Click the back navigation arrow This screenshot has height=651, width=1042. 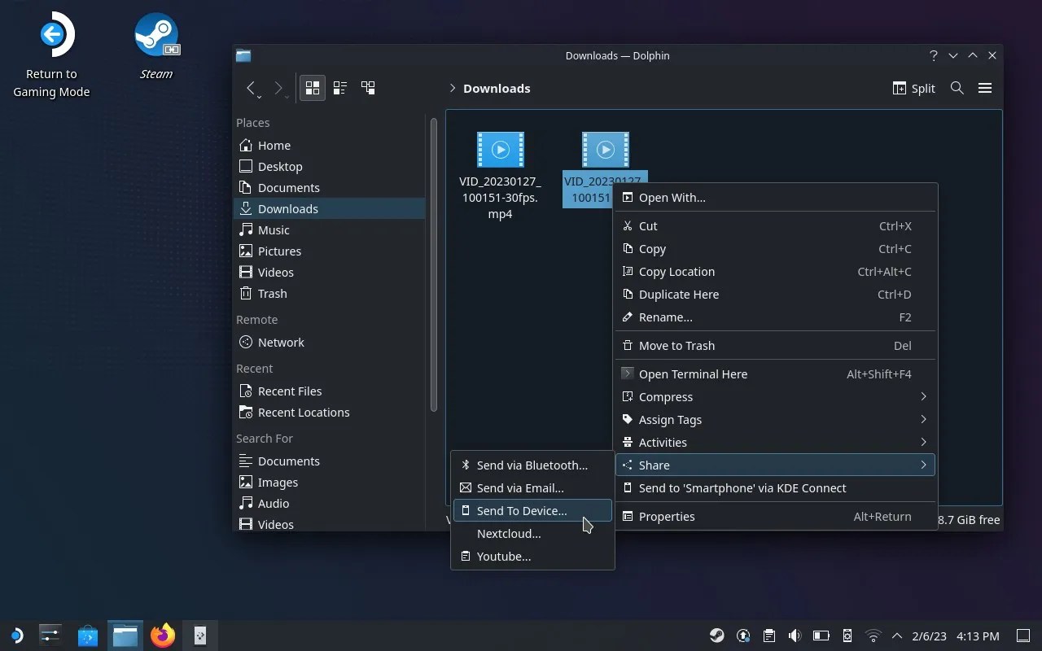(252, 88)
